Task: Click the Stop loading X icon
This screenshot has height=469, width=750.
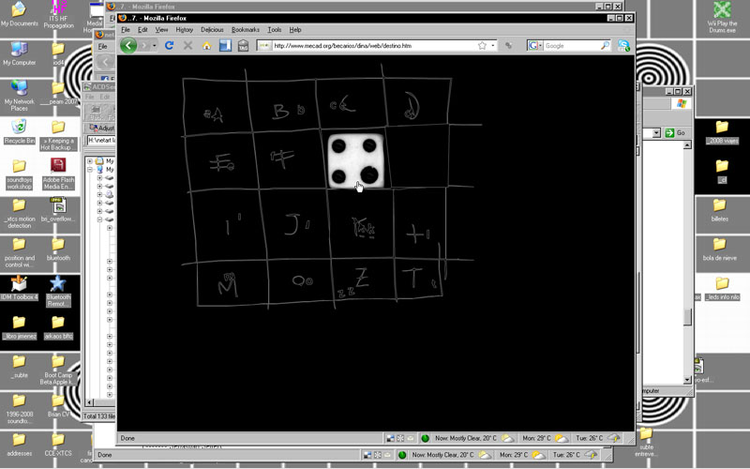Action: (187, 45)
